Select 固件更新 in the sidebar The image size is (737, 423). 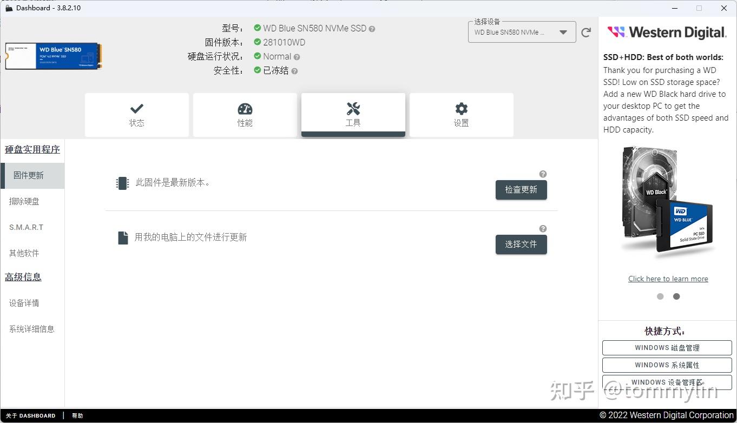[32, 176]
